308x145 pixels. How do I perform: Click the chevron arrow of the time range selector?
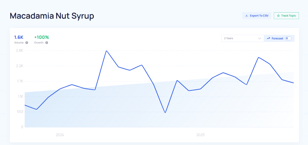[260, 38]
